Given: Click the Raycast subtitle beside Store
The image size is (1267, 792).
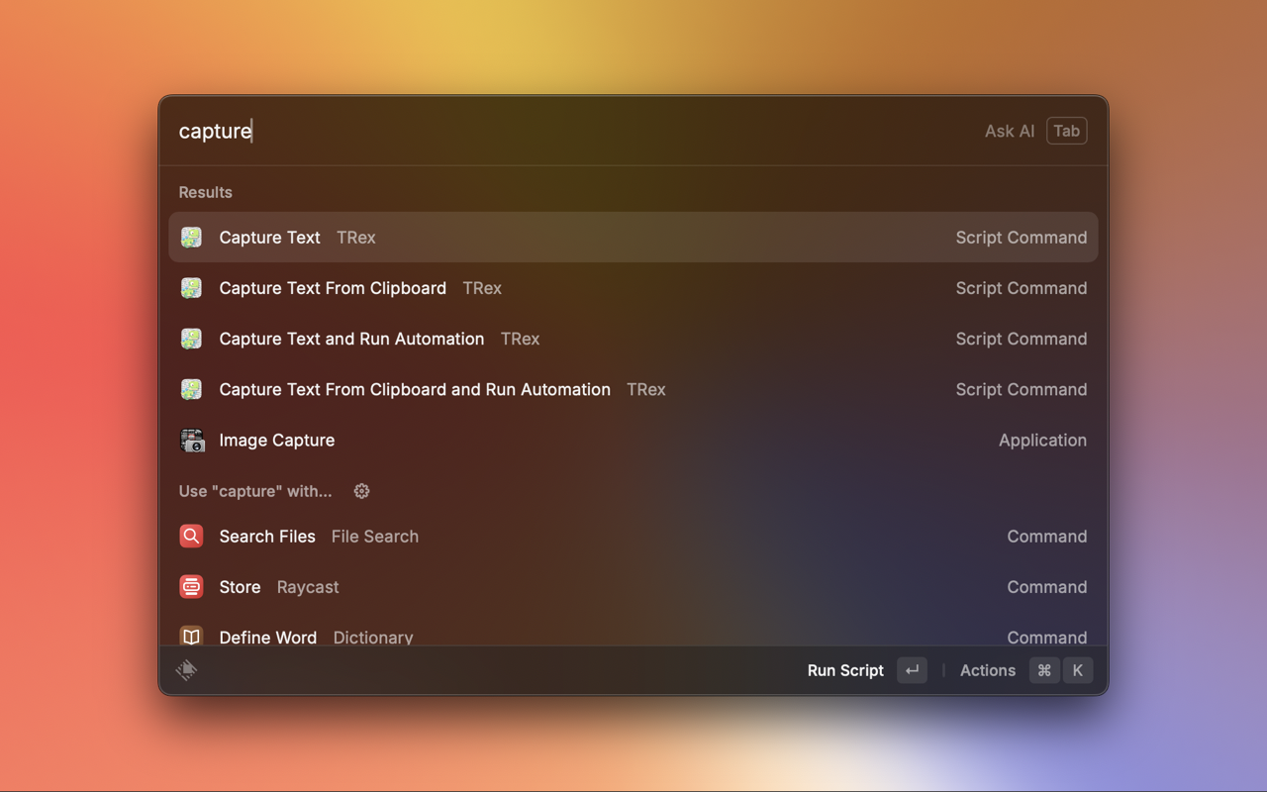Looking at the screenshot, I should tap(308, 586).
